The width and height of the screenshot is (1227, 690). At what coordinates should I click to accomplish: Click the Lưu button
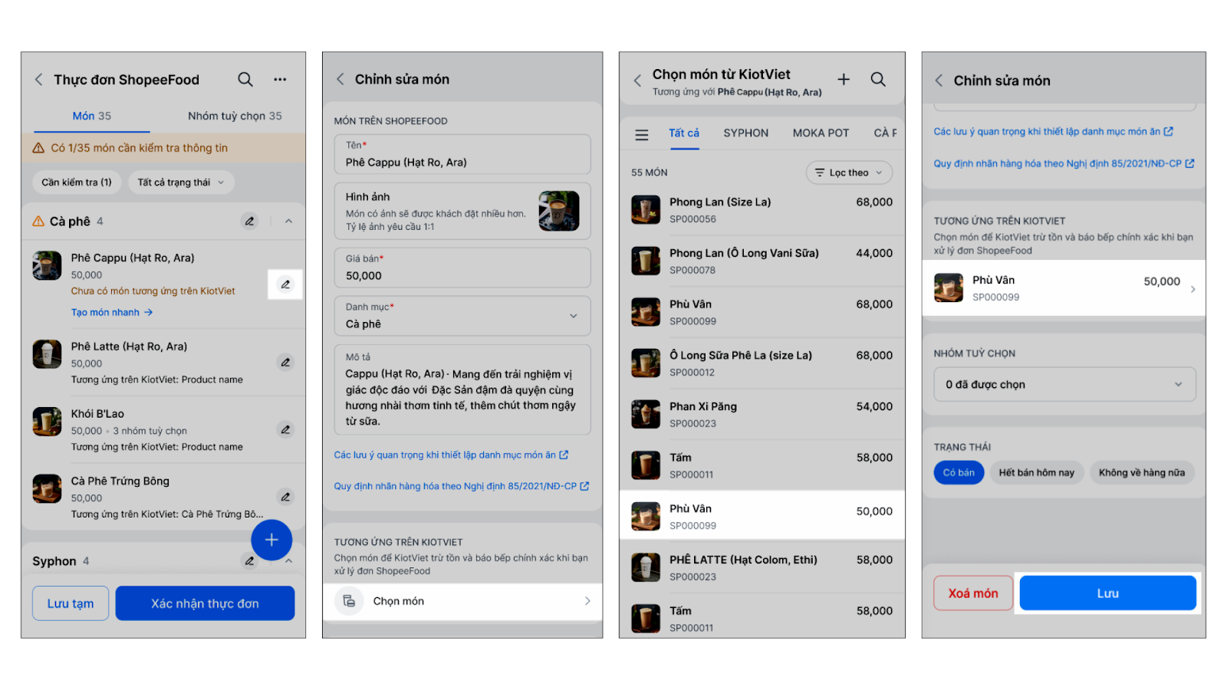(x=1107, y=593)
